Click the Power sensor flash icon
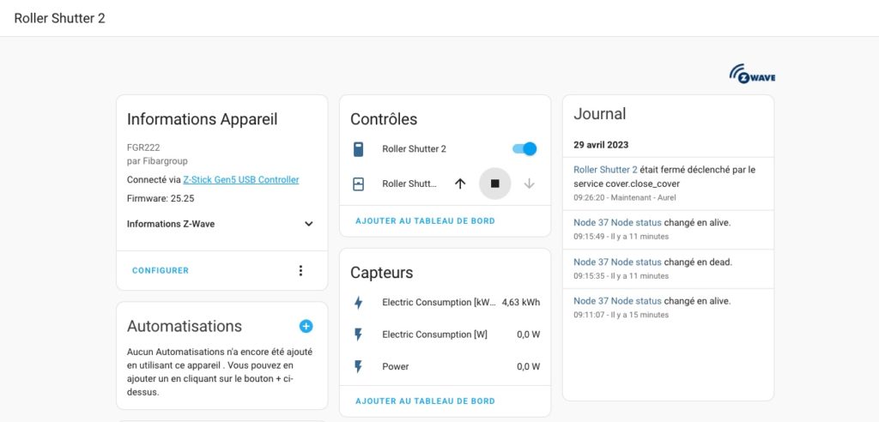 (x=359, y=366)
